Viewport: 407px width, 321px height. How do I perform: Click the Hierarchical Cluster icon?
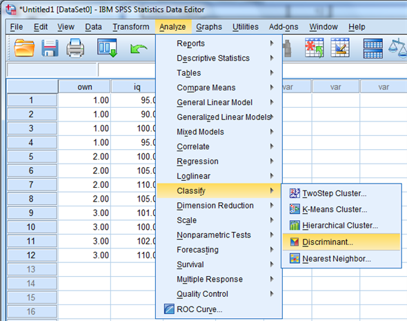point(295,225)
